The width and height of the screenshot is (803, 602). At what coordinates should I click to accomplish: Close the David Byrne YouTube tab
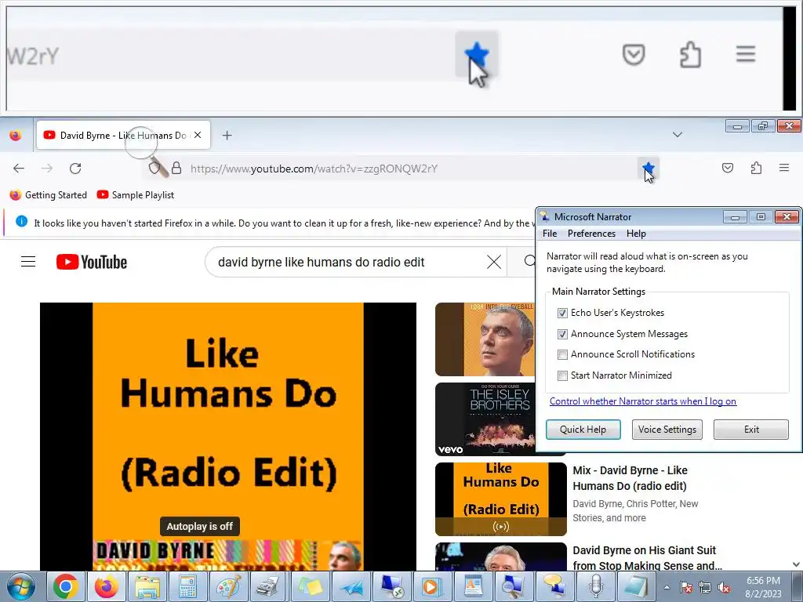198,135
